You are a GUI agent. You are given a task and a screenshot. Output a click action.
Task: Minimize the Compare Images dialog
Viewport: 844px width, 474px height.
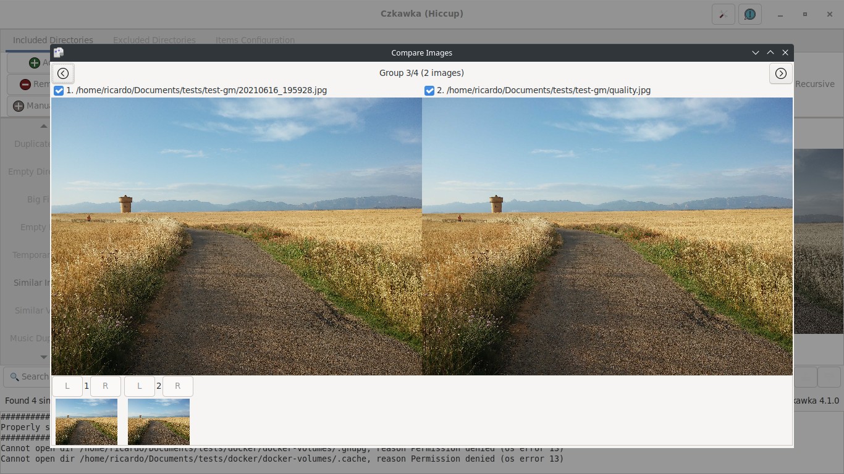(755, 53)
